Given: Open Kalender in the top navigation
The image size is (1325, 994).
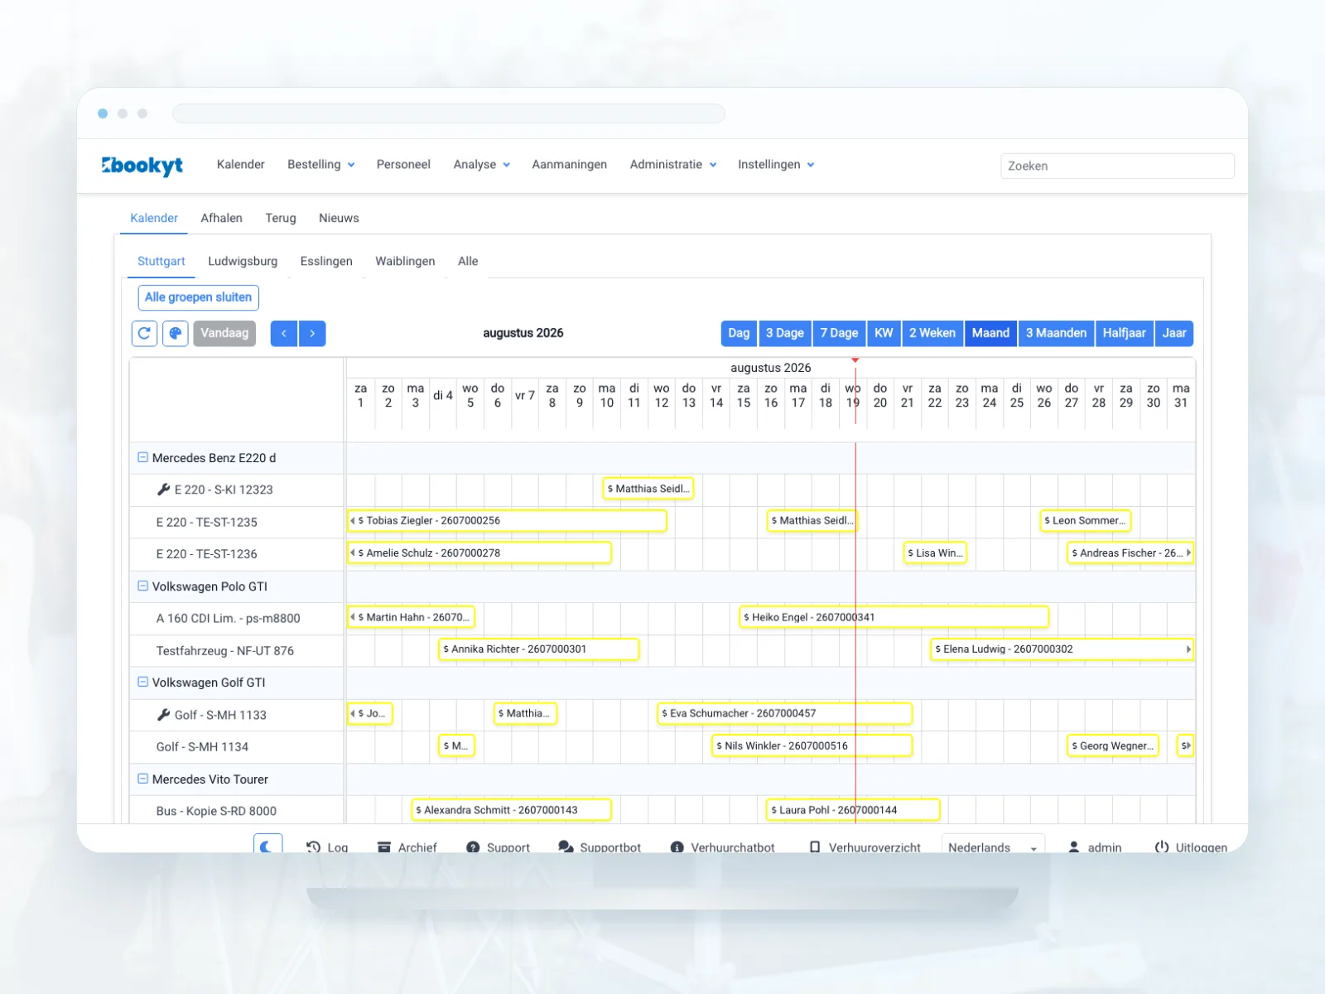Looking at the screenshot, I should tap(241, 165).
